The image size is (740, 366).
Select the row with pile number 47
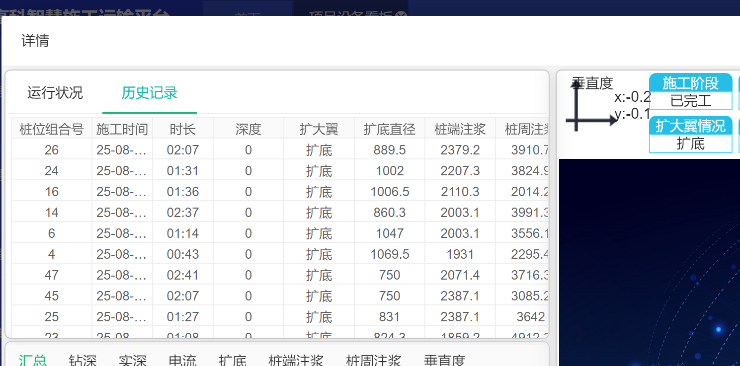click(x=52, y=275)
